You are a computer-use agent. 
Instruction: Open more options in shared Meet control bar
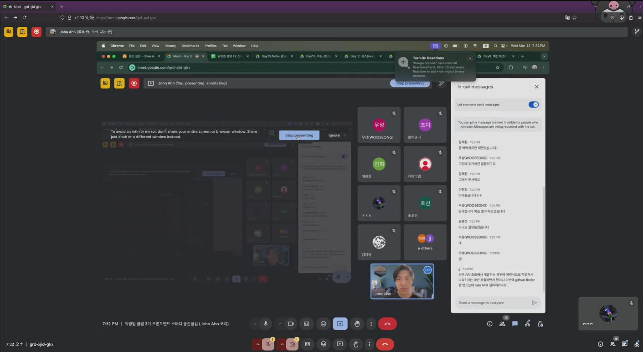pyautogui.click(x=371, y=324)
